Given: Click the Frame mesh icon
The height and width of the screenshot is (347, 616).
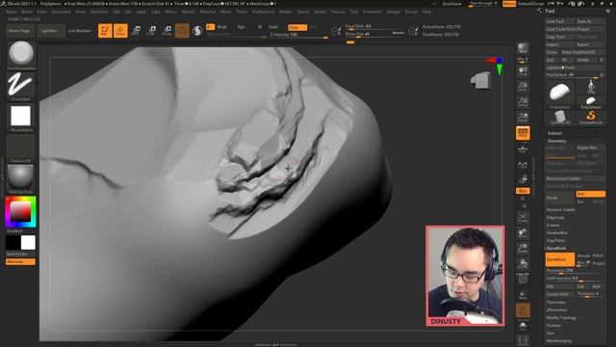Looking at the screenshot, I should 523,218.
